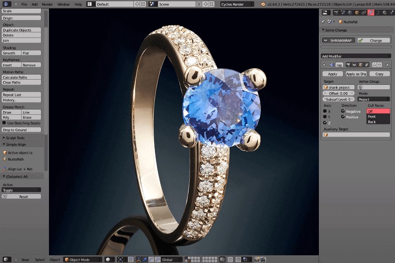
Task: Click the Copy button in the modifier panel
Action: tap(379, 74)
